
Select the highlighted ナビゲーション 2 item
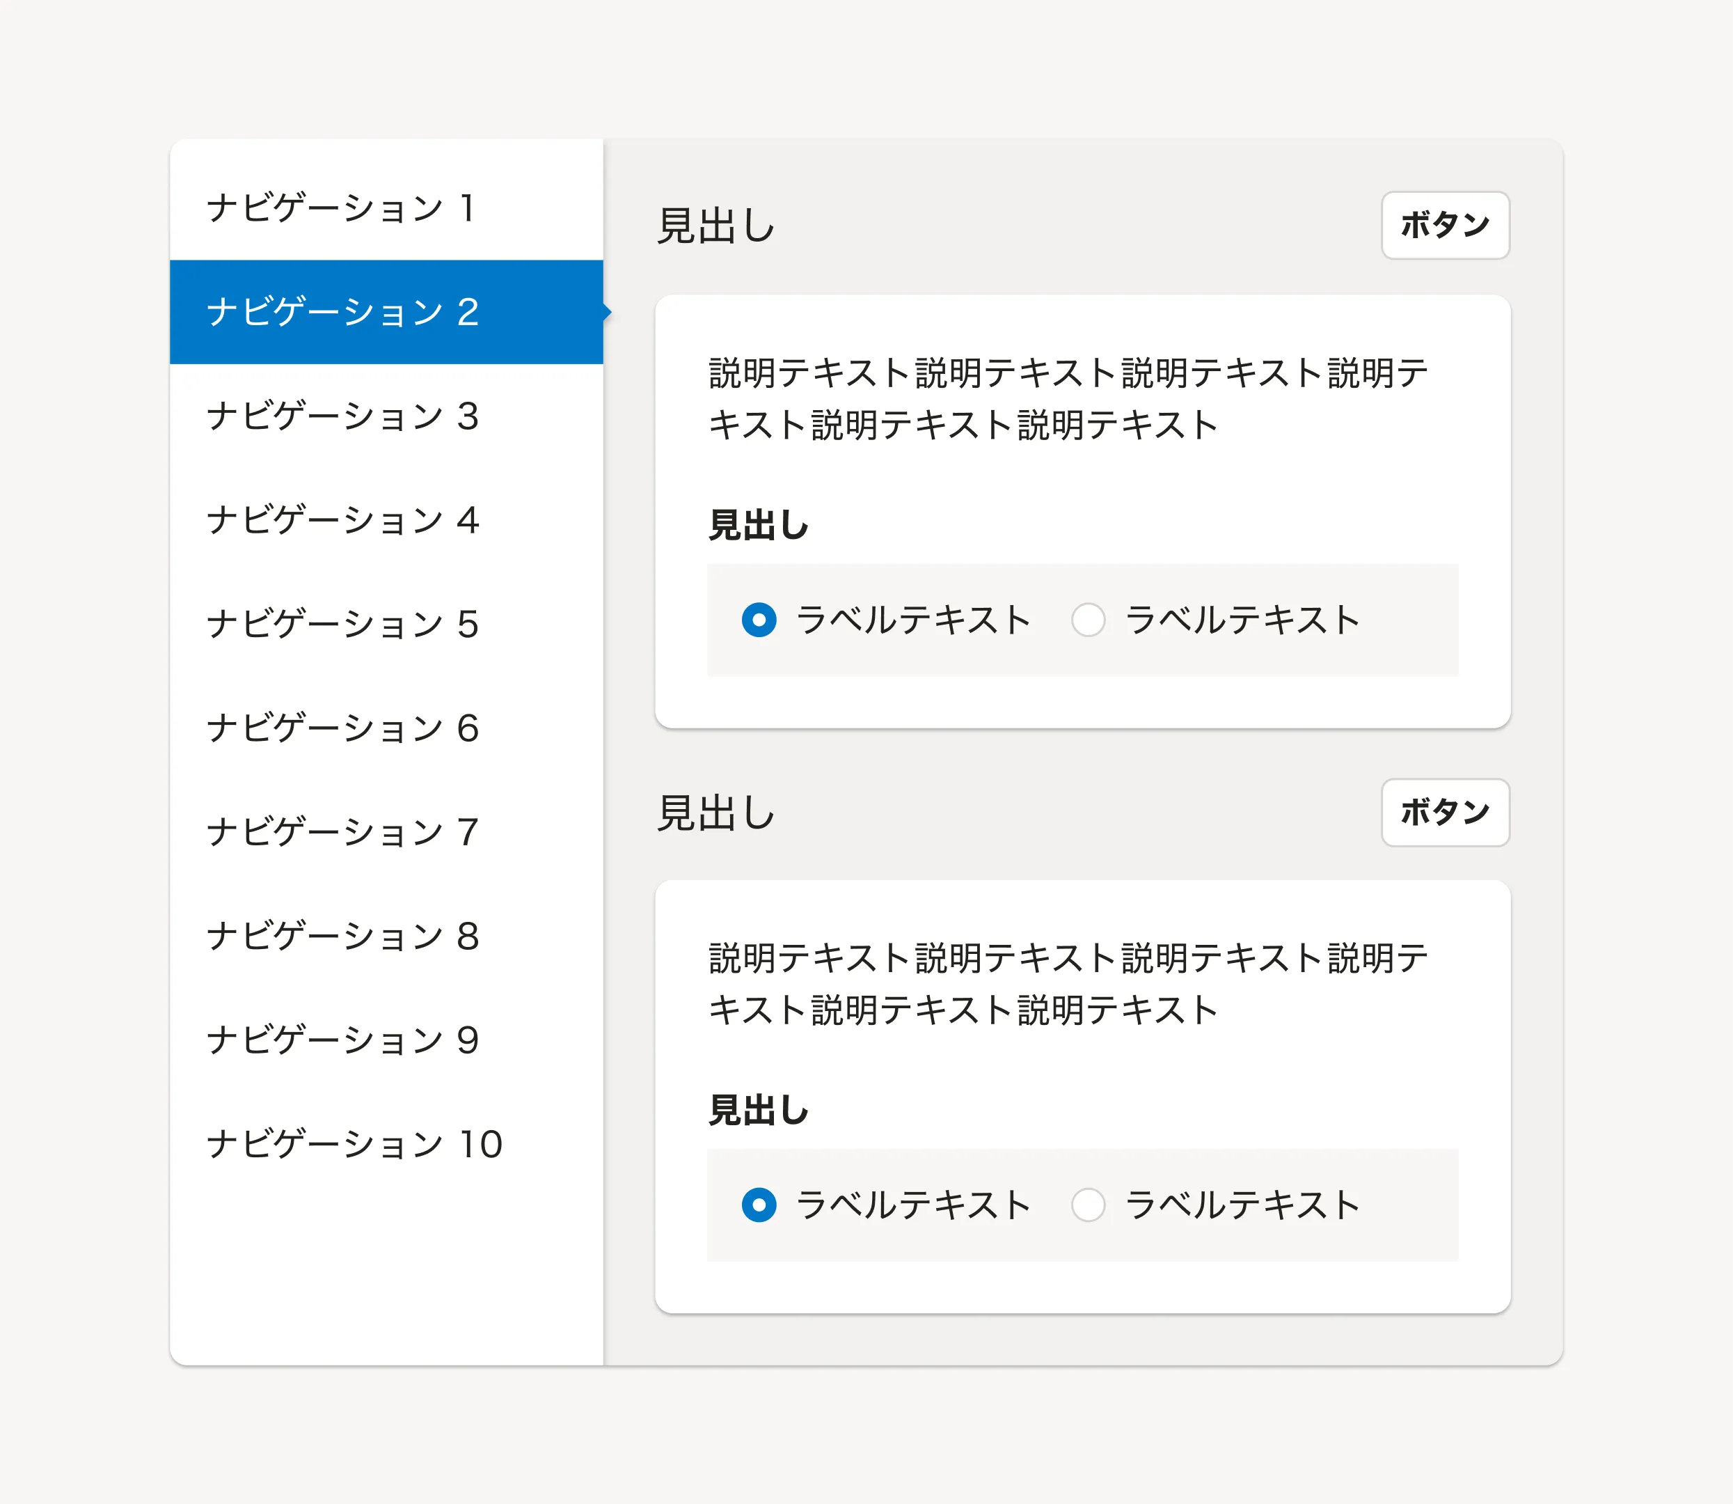click(343, 312)
